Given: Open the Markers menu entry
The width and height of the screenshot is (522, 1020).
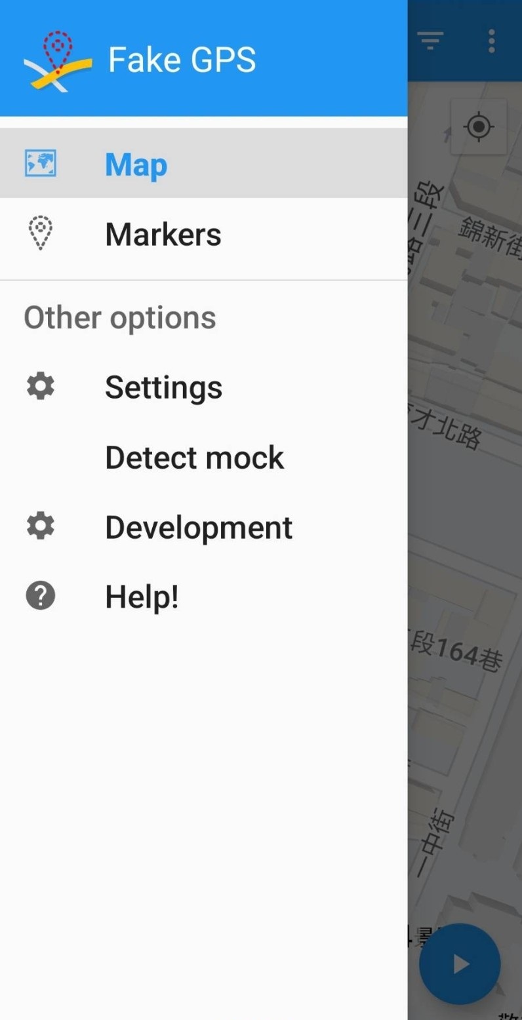Looking at the screenshot, I should tap(203, 234).
